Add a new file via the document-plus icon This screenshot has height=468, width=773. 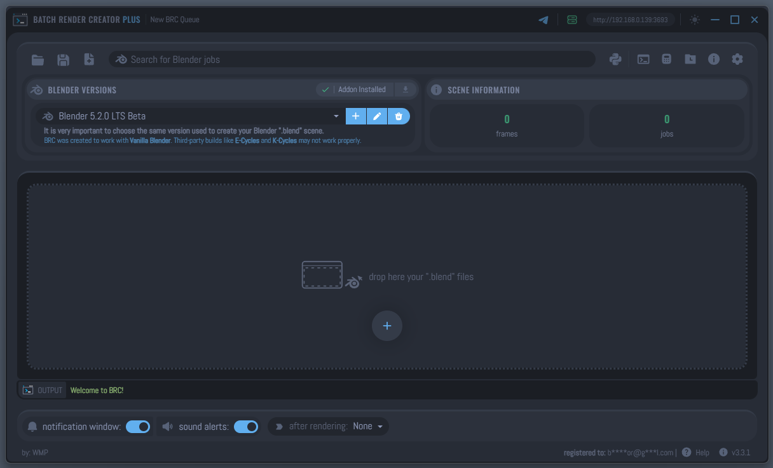coord(89,60)
